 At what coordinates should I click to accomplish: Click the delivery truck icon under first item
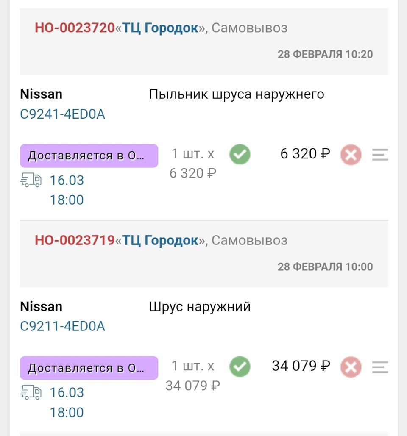pos(32,181)
